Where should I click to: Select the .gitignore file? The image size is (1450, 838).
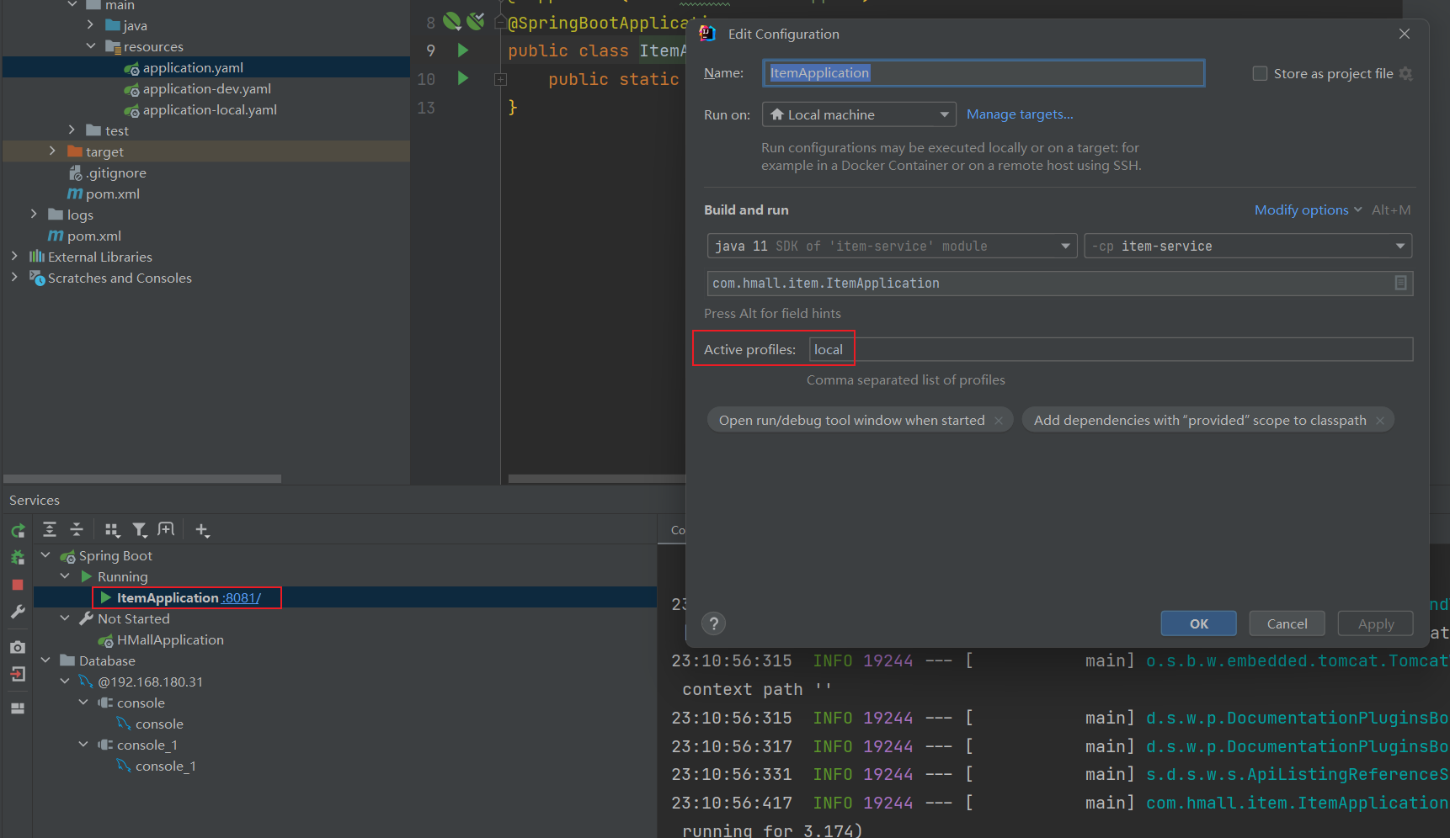click(116, 172)
